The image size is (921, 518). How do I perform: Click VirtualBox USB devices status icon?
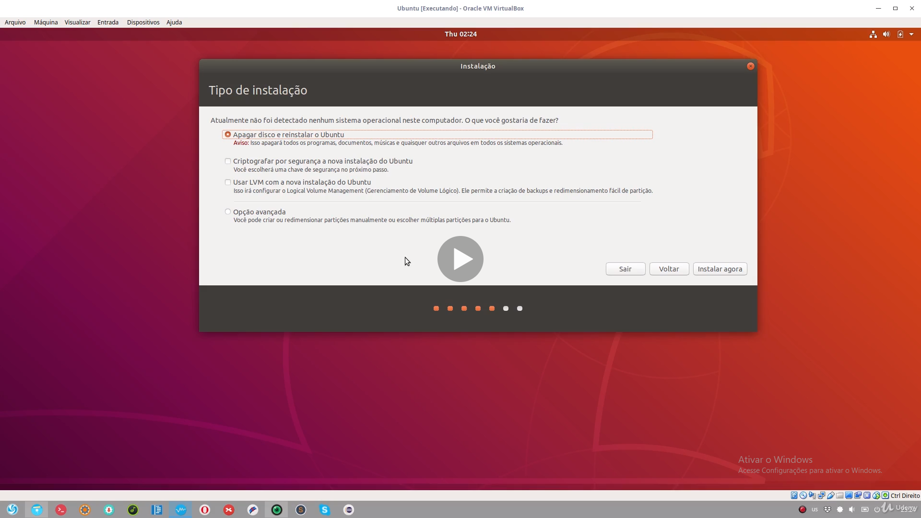point(830,495)
